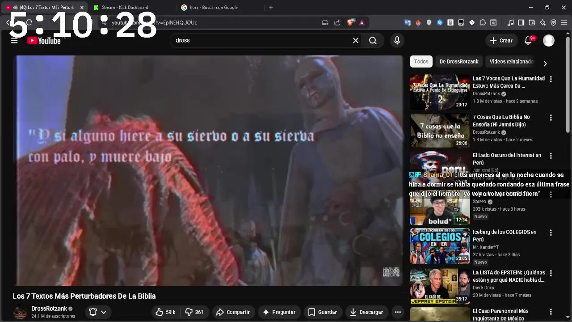
Task: Open the Shazam extension icon
Action: click(x=440, y=22)
